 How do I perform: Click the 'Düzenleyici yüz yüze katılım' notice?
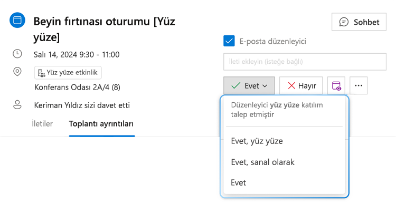tap(277, 110)
